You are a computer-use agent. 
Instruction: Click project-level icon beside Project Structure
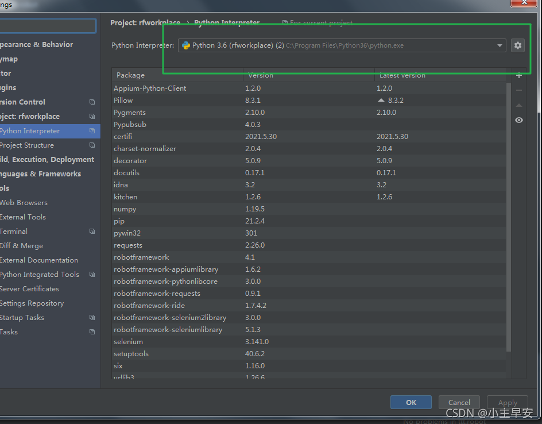point(92,145)
